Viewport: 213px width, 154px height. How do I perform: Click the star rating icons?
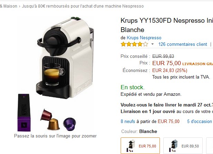point(134,44)
